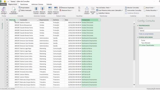Click Remover Erros
Viewport: 160px width, 90px height.
(x=66, y=10)
